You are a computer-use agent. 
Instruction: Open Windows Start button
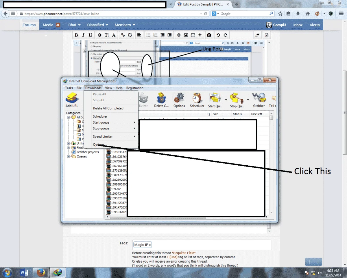(x=7, y=272)
